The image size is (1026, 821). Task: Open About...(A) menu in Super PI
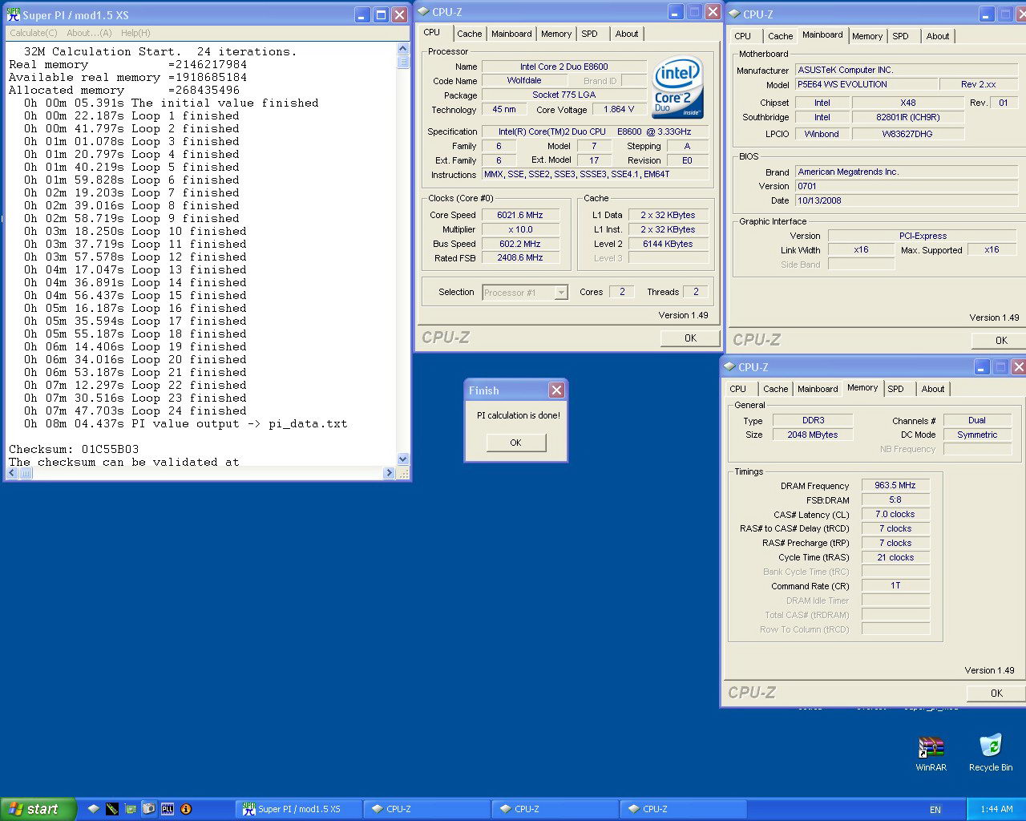pos(89,33)
